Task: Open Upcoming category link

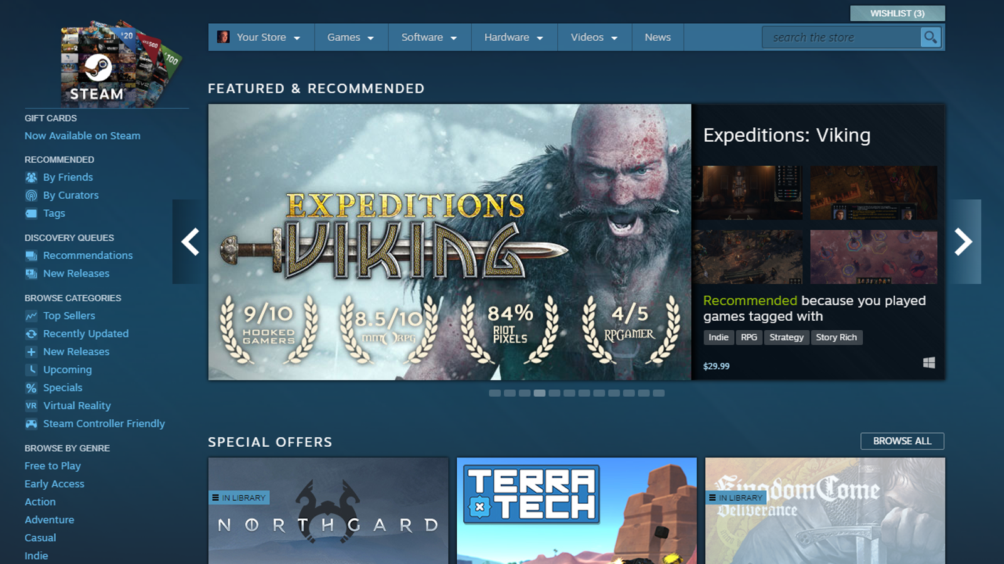Action: point(67,370)
